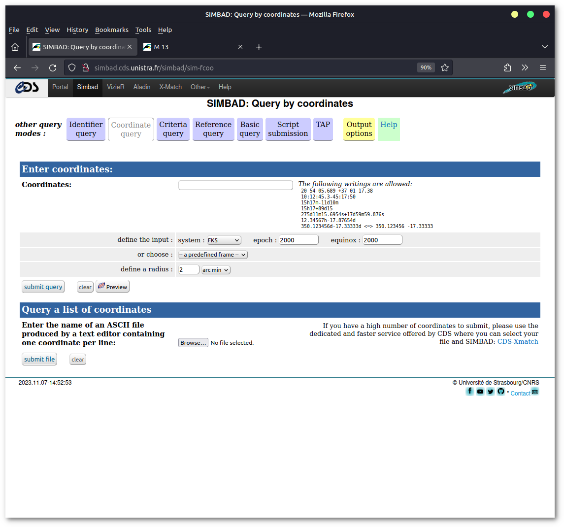The width and height of the screenshot is (564, 527).
Task: Click the Preview button
Action: 113,287
